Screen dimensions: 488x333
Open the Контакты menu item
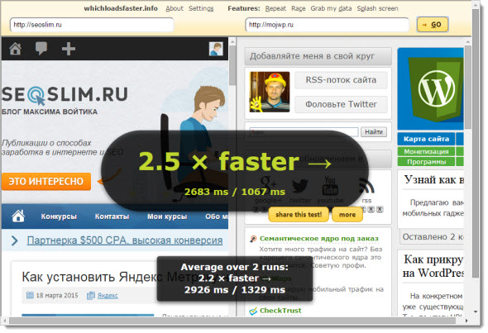pyautogui.click(x=112, y=216)
